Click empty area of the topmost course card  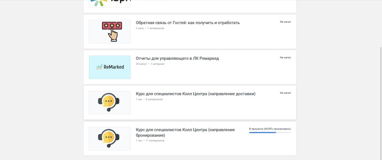point(209,6)
